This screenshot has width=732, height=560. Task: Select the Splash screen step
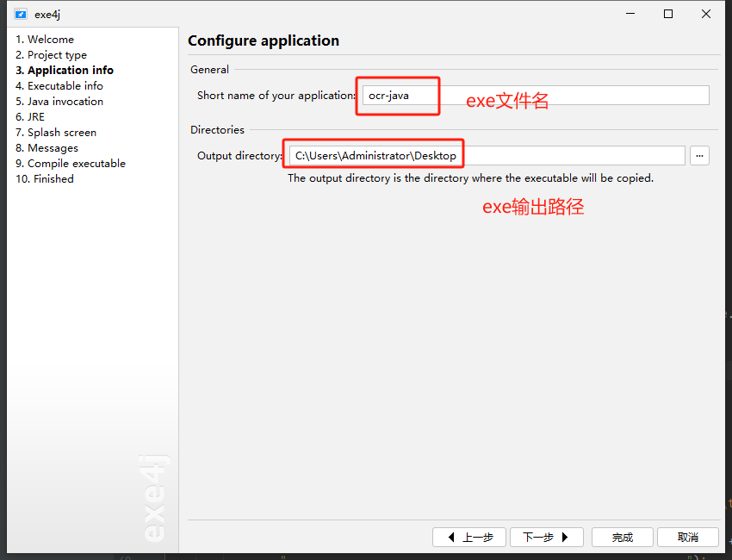(56, 132)
